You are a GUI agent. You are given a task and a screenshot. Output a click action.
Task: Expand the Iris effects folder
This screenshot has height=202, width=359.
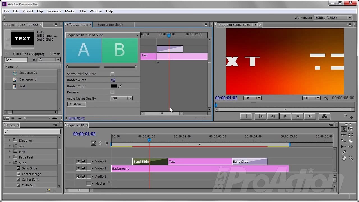(x=10, y=146)
